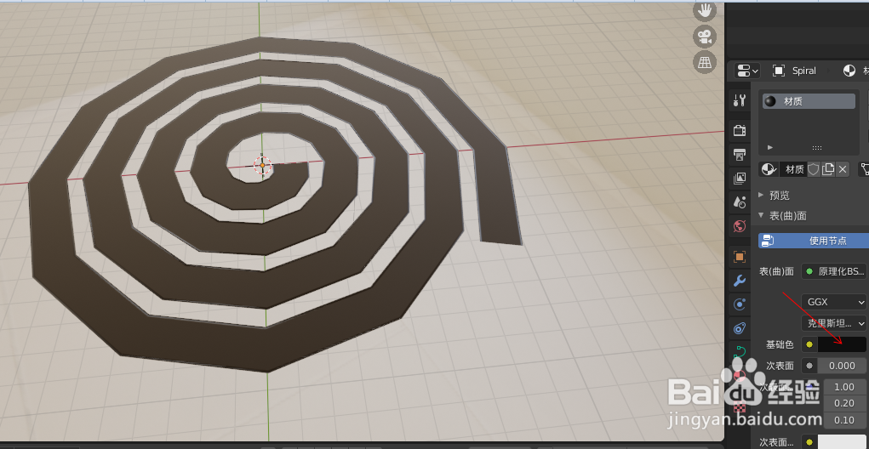Click the subsurface radius 1.00 field
This screenshot has height=449, width=869.
844,387
